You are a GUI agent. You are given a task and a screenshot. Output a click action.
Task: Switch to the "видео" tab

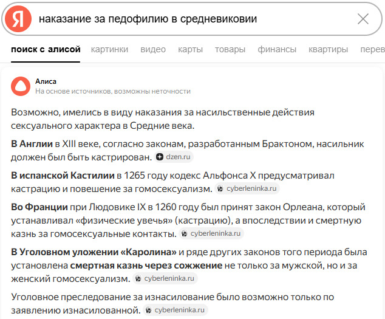click(x=153, y=49)
